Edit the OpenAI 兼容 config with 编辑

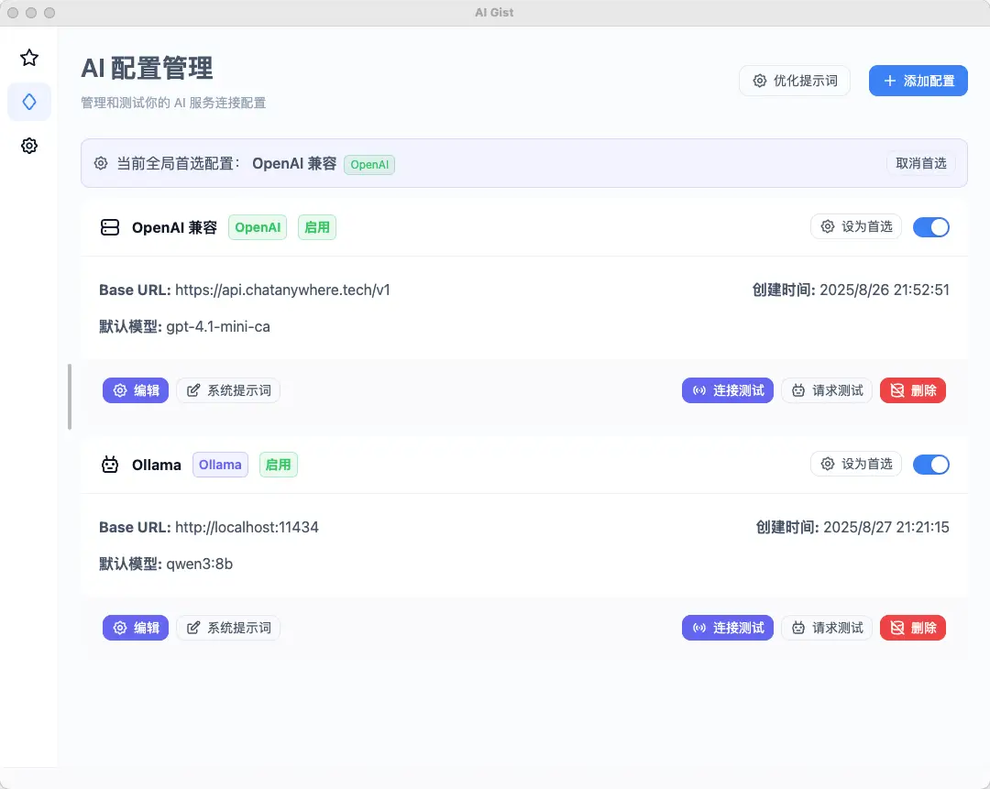coord(136,390)
